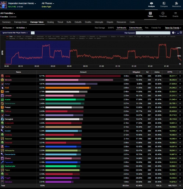Open the Taken By Friendly dropdown
Image resolution: width=183 pixels, height=189 pixels.
tap(173, 28)
